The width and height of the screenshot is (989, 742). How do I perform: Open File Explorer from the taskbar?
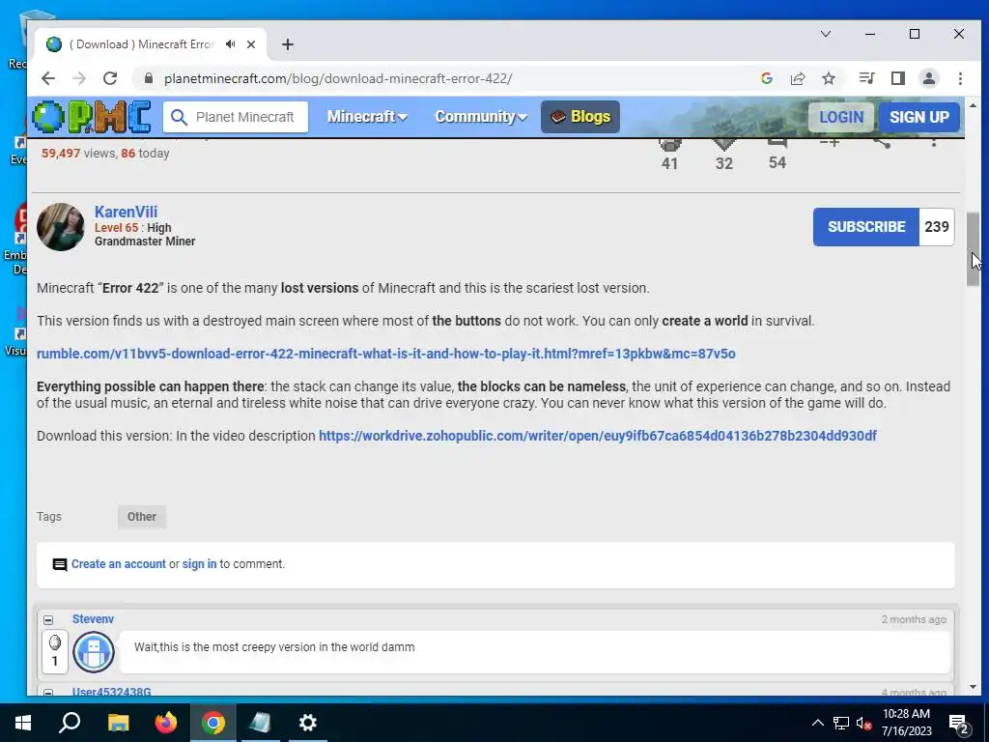tap(118, 723)
